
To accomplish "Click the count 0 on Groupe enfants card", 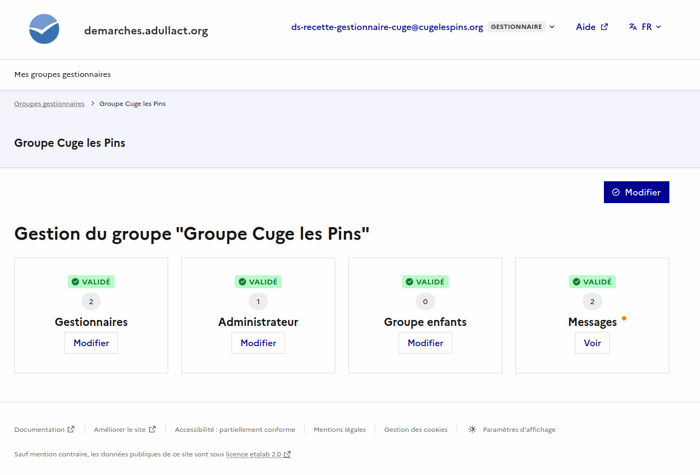I will pos(425,301).
